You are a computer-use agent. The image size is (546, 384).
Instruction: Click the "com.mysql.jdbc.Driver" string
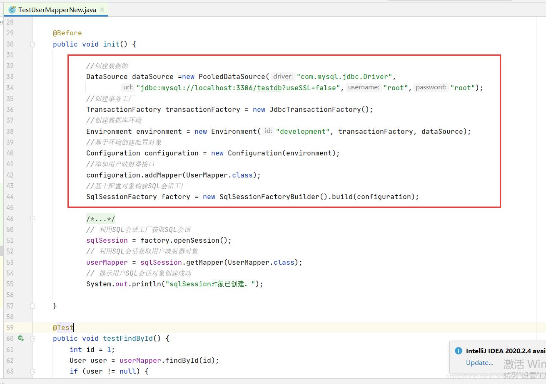[x=344, y=76]
